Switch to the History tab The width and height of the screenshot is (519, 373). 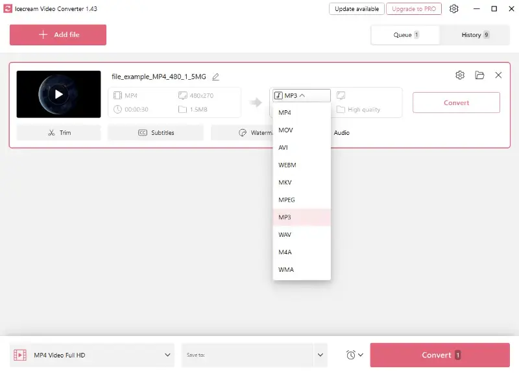point(475,35)
